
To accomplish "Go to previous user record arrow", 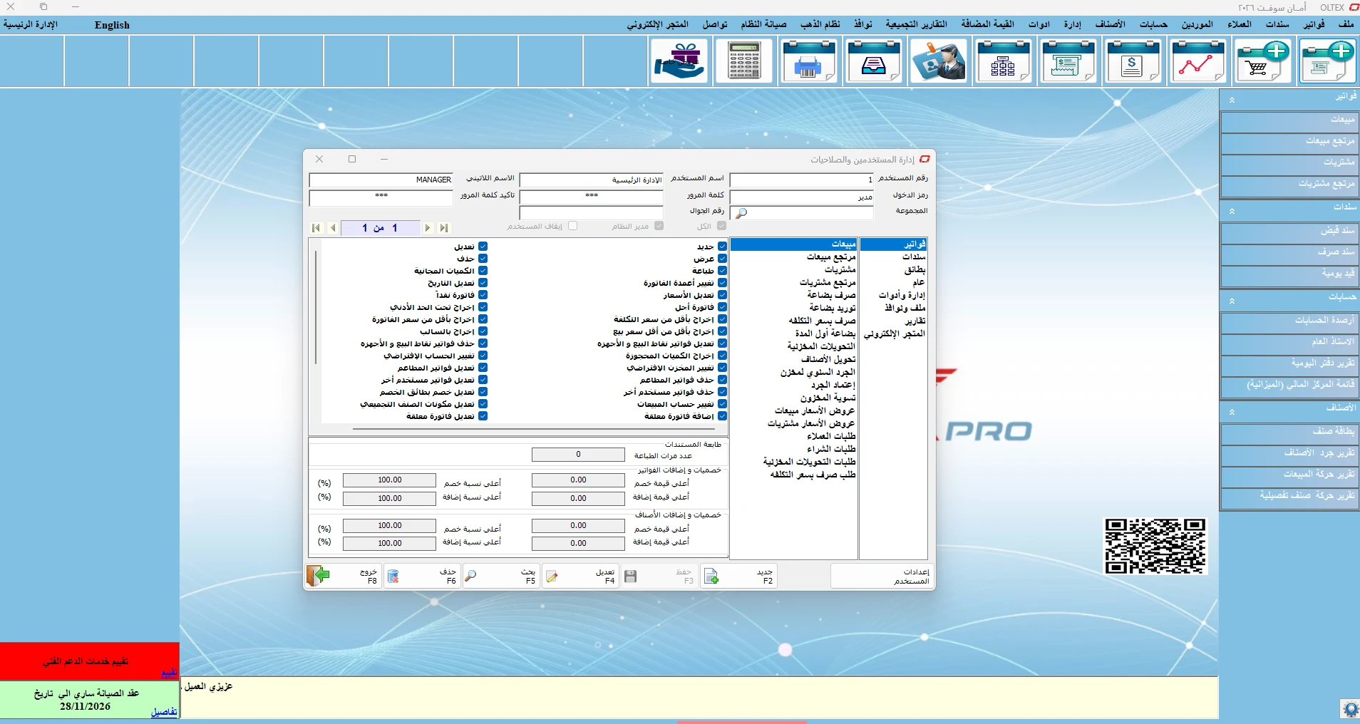I will point(333,228).
